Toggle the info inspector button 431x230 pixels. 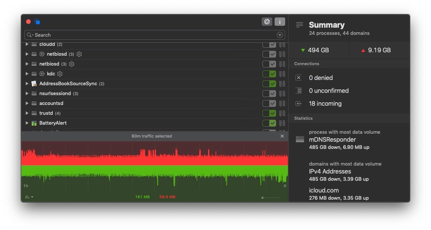(x=280, y=22)
